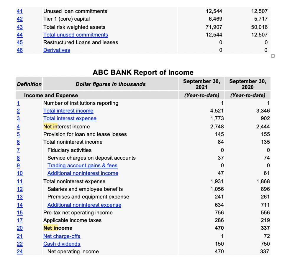Click the Net charge-offs link

click(62, 236)
